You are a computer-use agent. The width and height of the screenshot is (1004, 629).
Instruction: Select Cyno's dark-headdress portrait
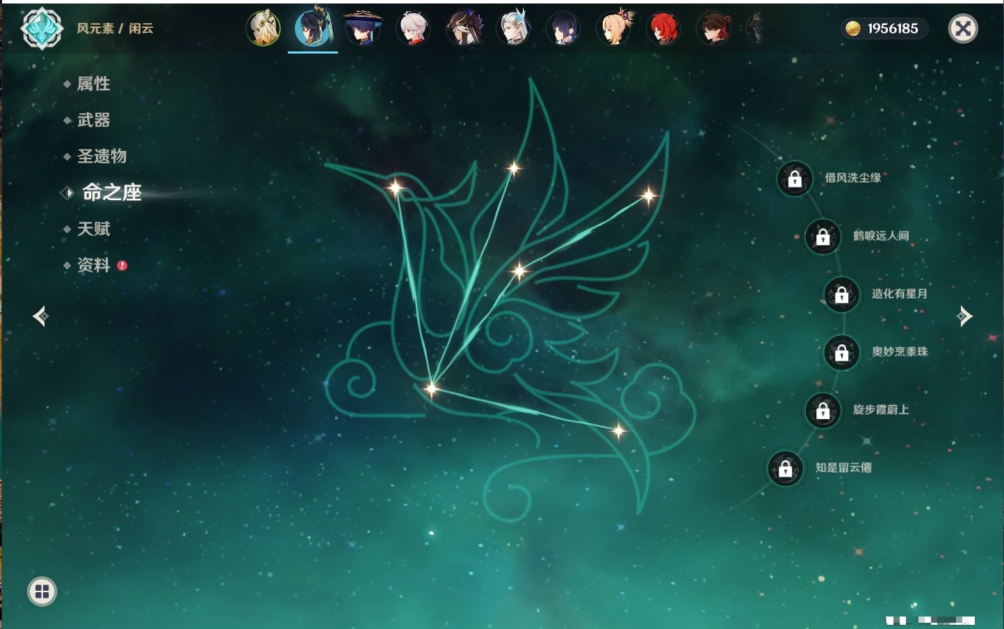464,28
